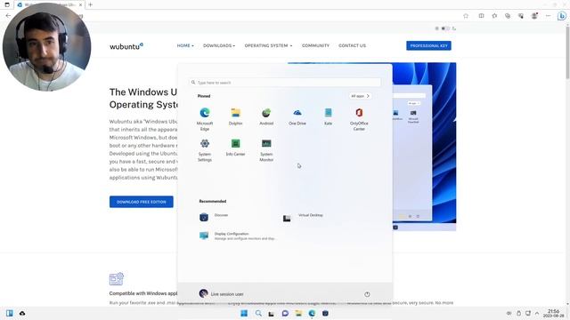Open the COMMUNITY nav item

click(x=315, y=45)
